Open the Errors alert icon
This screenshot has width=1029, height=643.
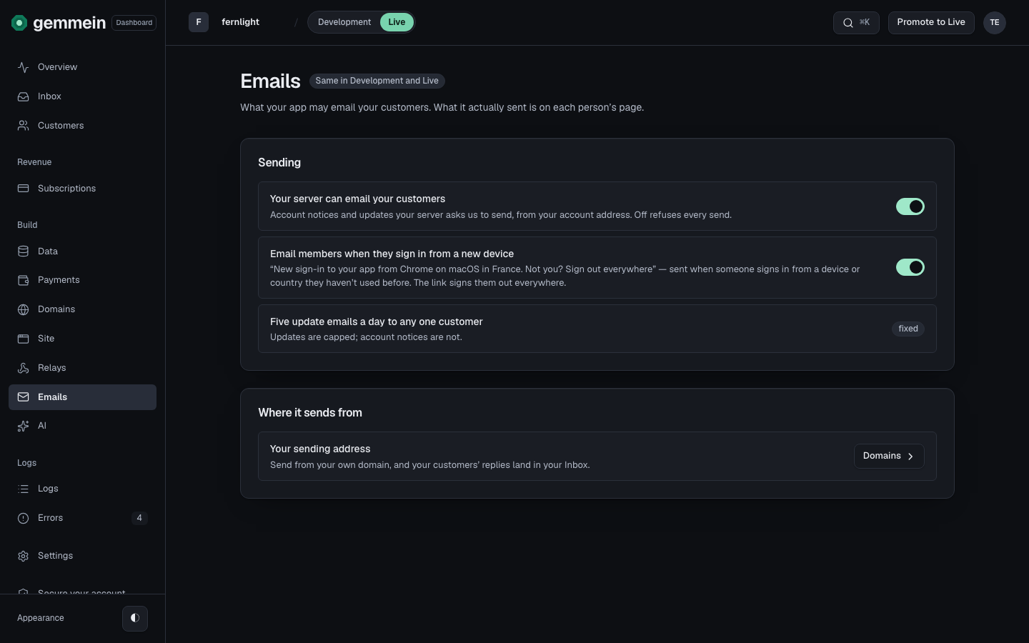click(24, 518)
